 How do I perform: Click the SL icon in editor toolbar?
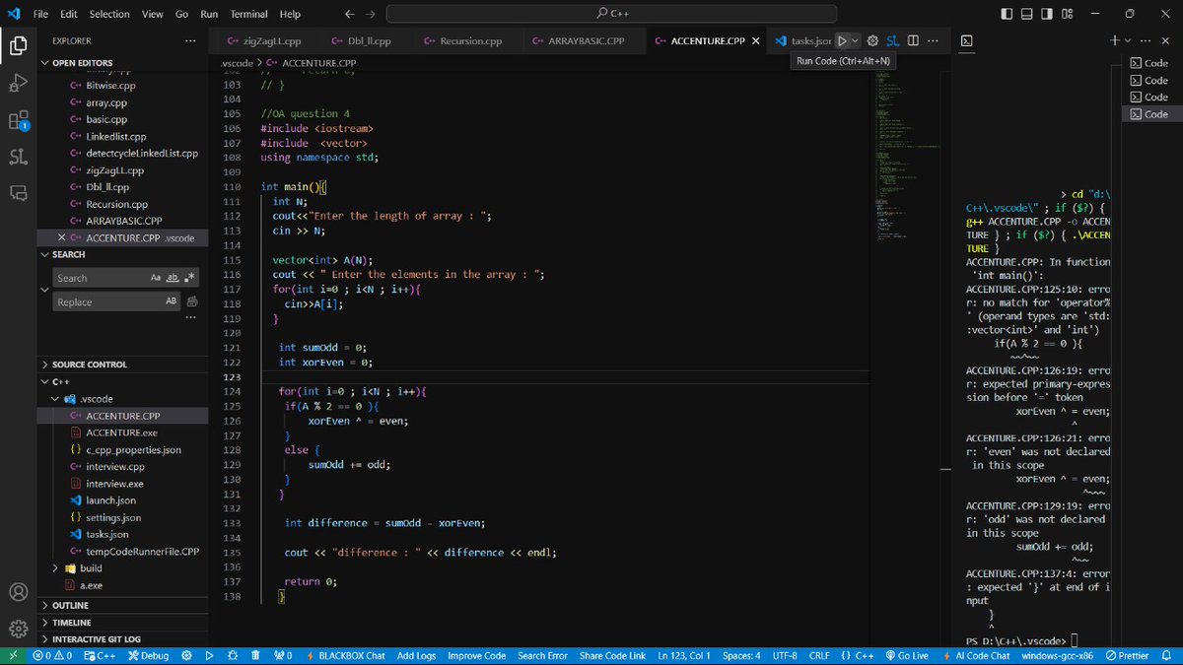click(892, 40)
